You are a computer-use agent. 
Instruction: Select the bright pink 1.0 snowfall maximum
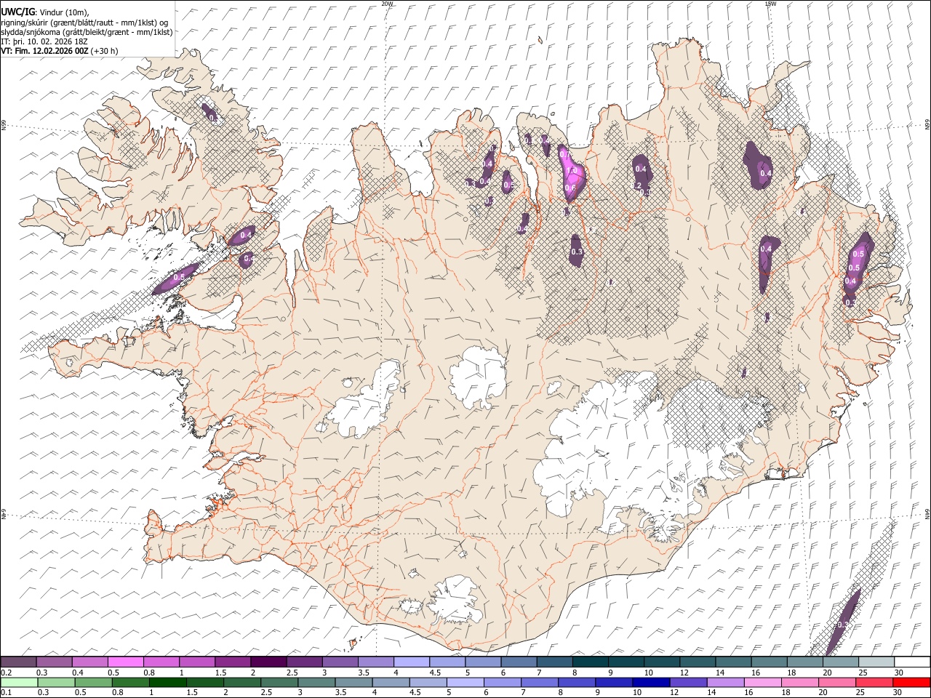572,170
